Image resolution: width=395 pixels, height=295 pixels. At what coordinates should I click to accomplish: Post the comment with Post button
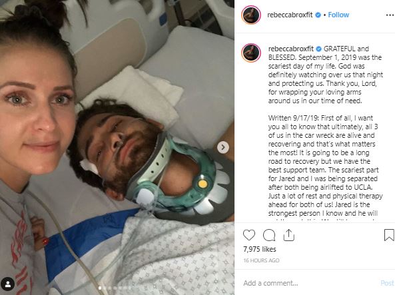click(x=387, y=283)
